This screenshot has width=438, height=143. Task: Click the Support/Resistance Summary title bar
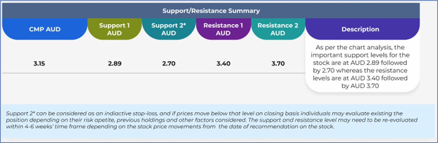(211, 11)
